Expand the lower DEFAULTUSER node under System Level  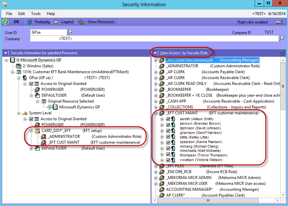(31, 148)
